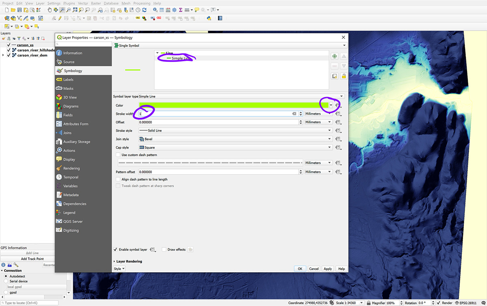Open the Single Symbol renderer dropdown

pos(230,45)
